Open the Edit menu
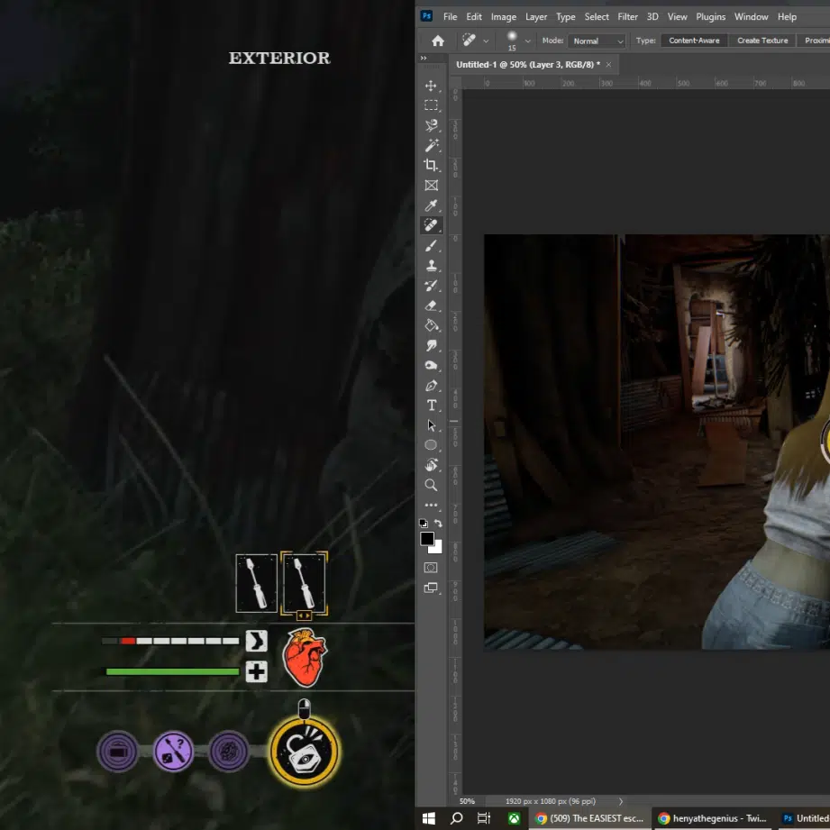The image size is (830, 830). click(x=474, y=17)
